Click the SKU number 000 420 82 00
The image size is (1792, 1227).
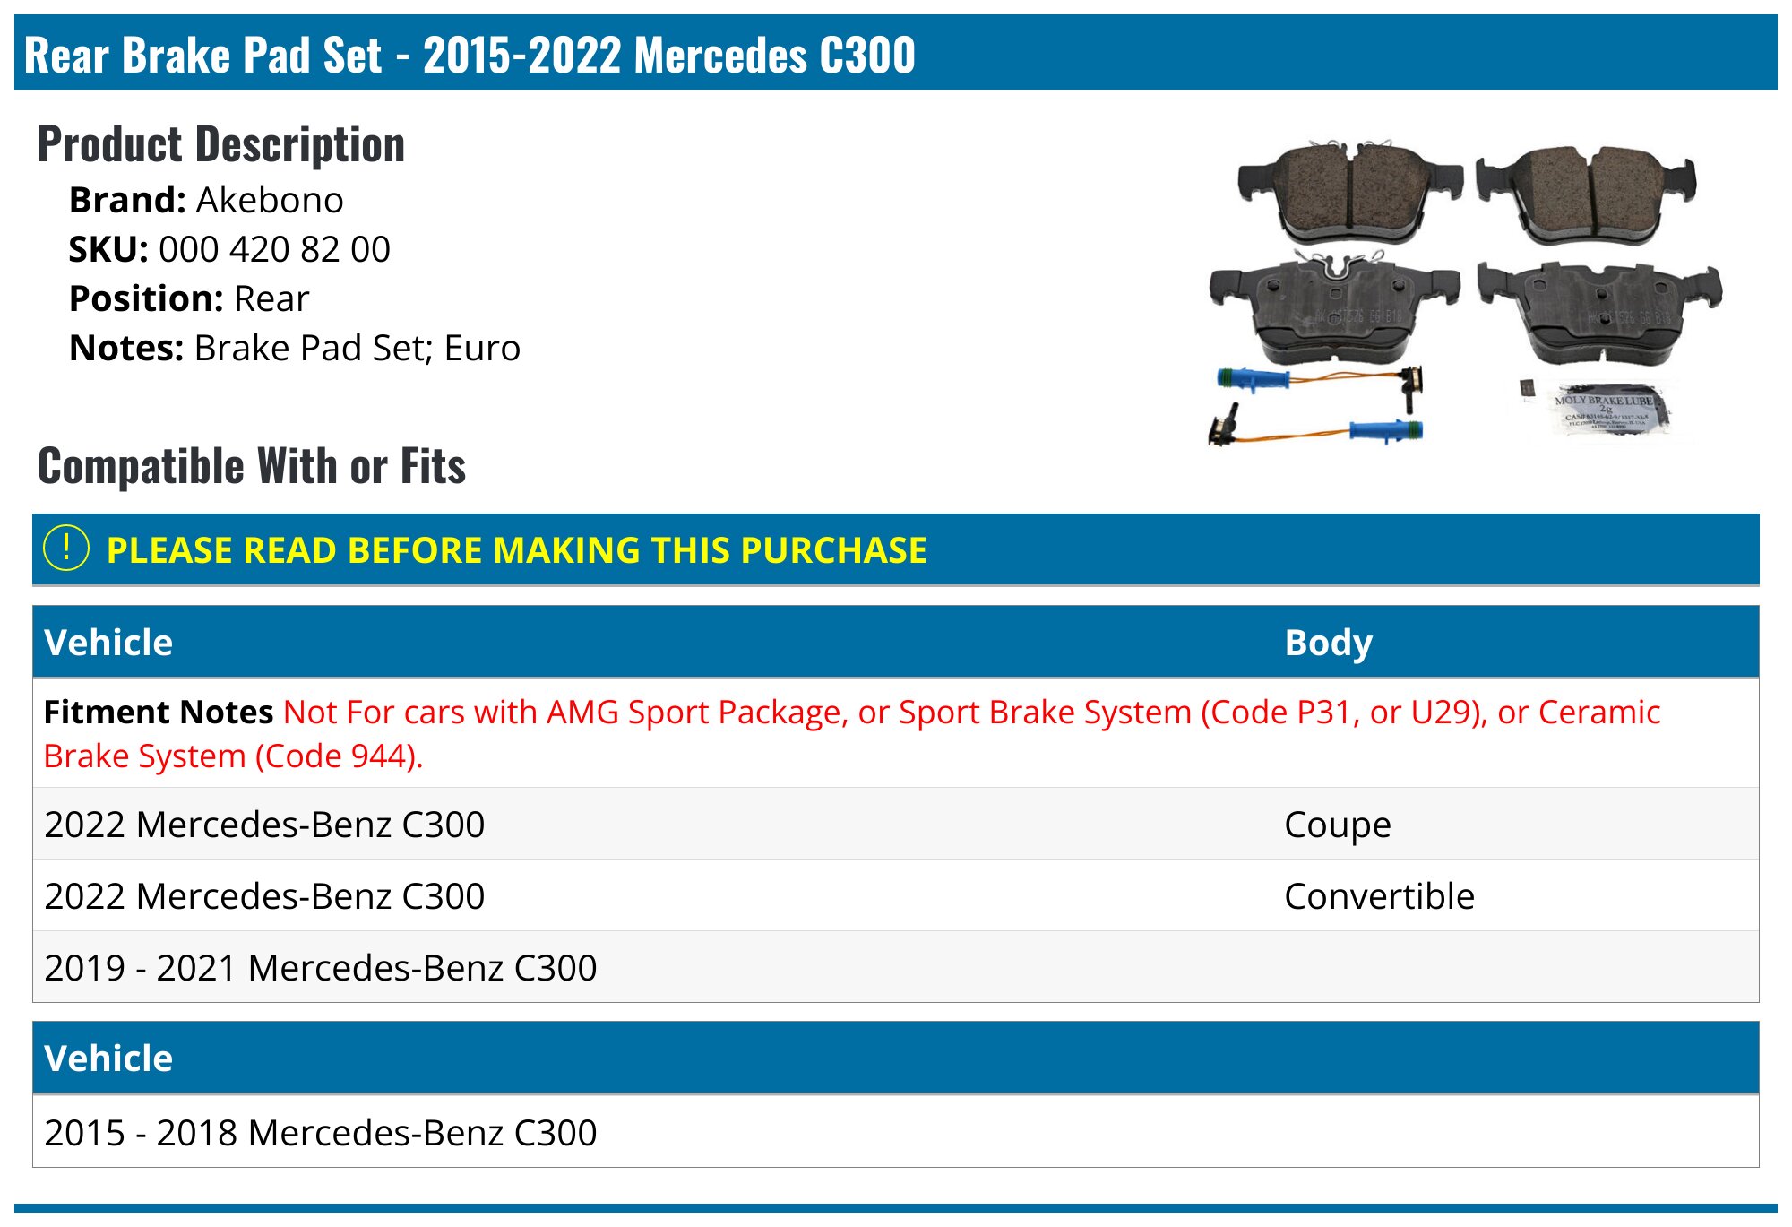click(274, 249)
